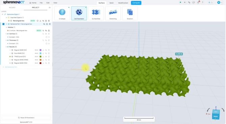Click the purple Regular ADMS (CV) color swatch
The width and height of the screenshot is (226, 124).
point(40,50)
